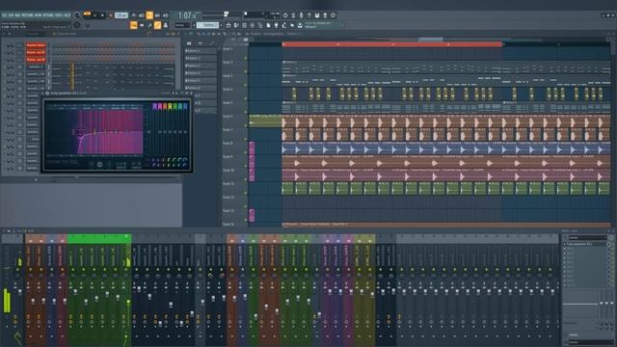Click the arrow left of Pattern 2 selector
The height and width of the screenshot is (347, 617).
point(194,25)
